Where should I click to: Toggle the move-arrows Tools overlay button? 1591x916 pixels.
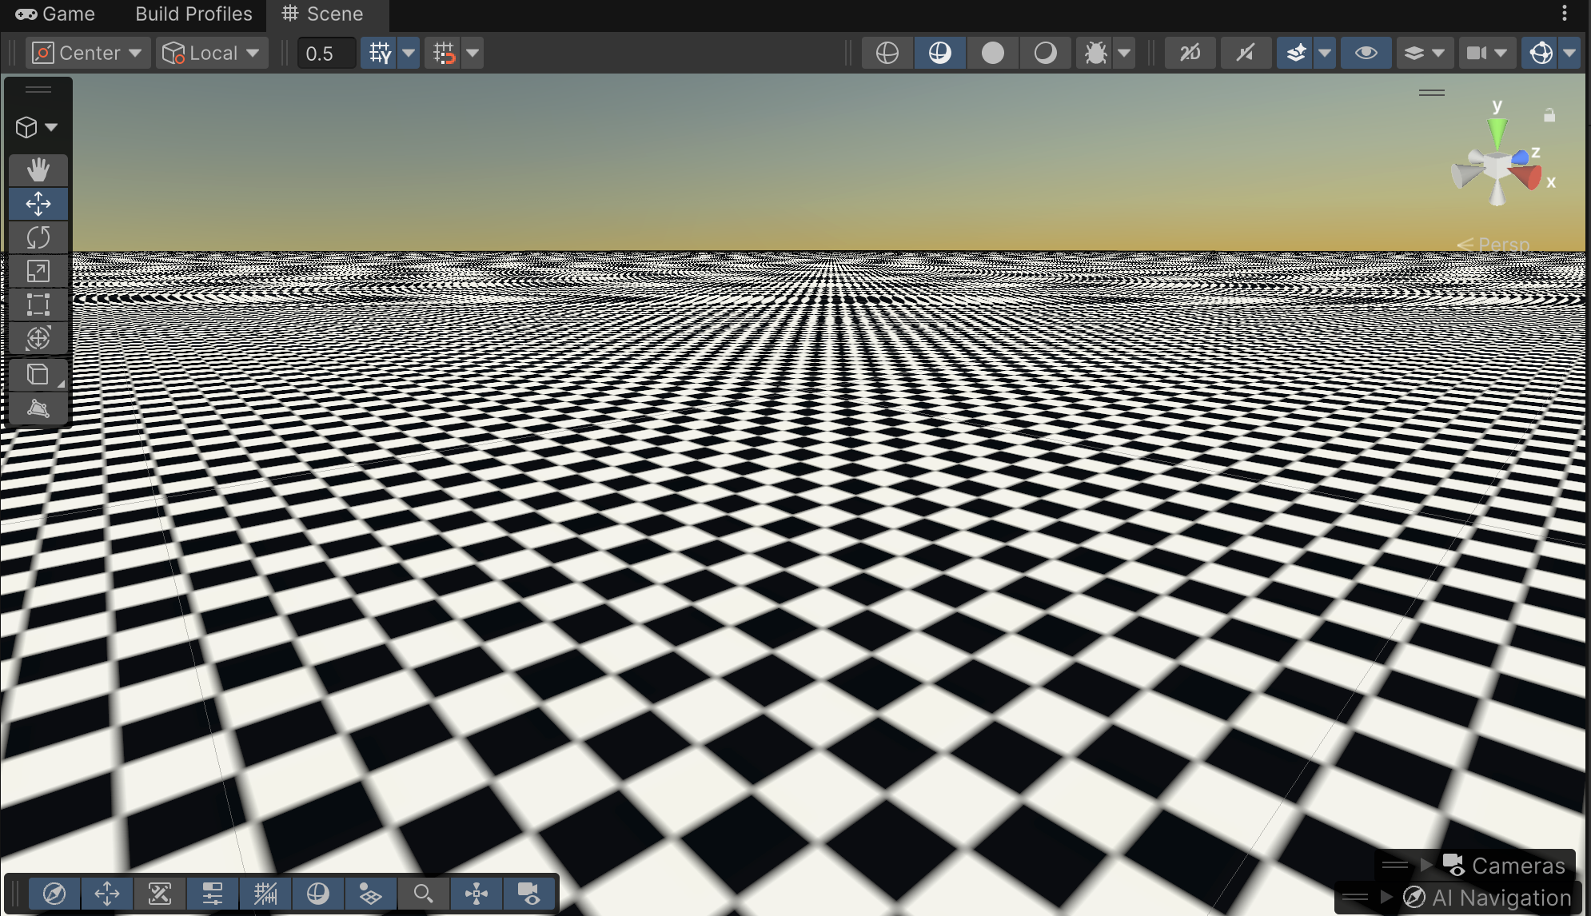(107, 894)
